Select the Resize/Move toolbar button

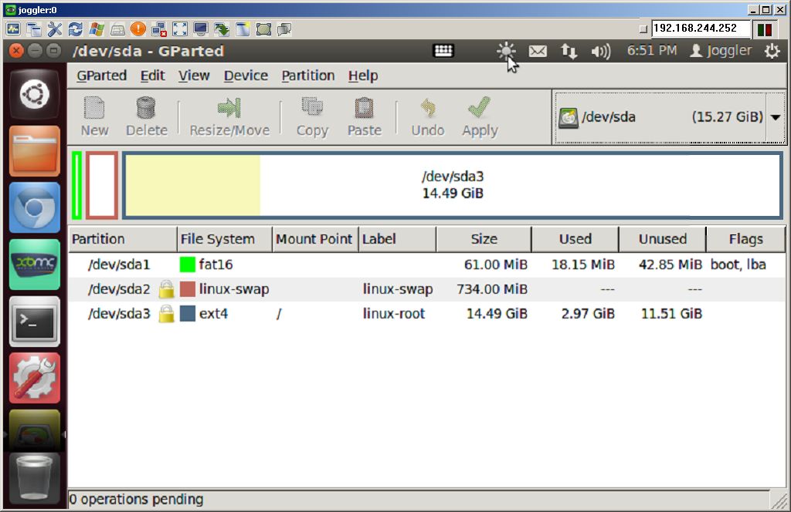229,116
